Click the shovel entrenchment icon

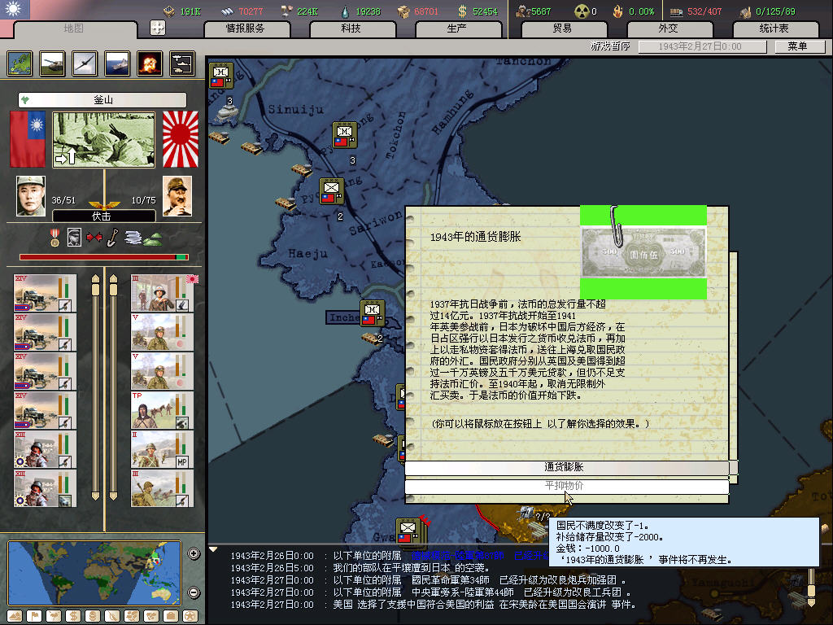[x=112, y=238]
